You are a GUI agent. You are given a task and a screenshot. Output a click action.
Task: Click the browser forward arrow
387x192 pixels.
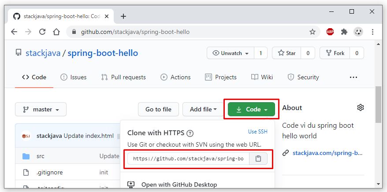coord(28,32)
